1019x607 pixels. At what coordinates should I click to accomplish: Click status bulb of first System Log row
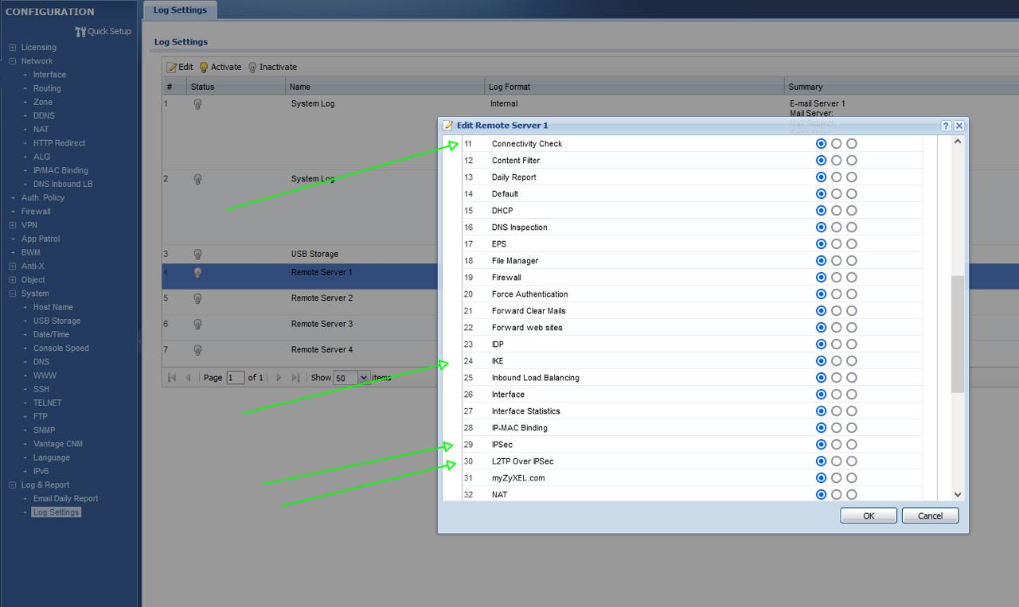[x=197, y=104]
